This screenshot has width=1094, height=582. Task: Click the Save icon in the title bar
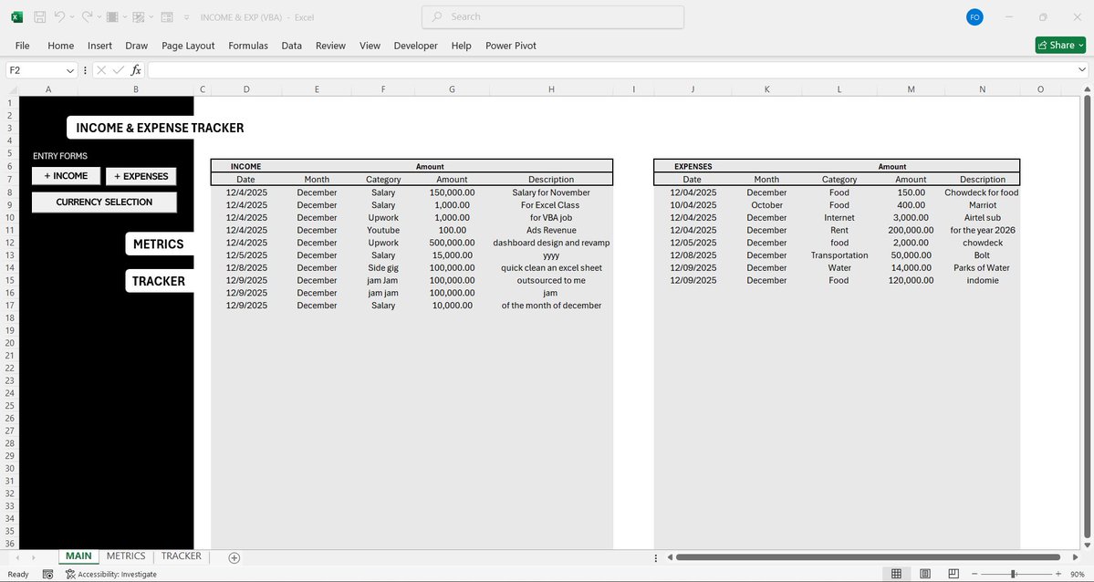(40, 16)
